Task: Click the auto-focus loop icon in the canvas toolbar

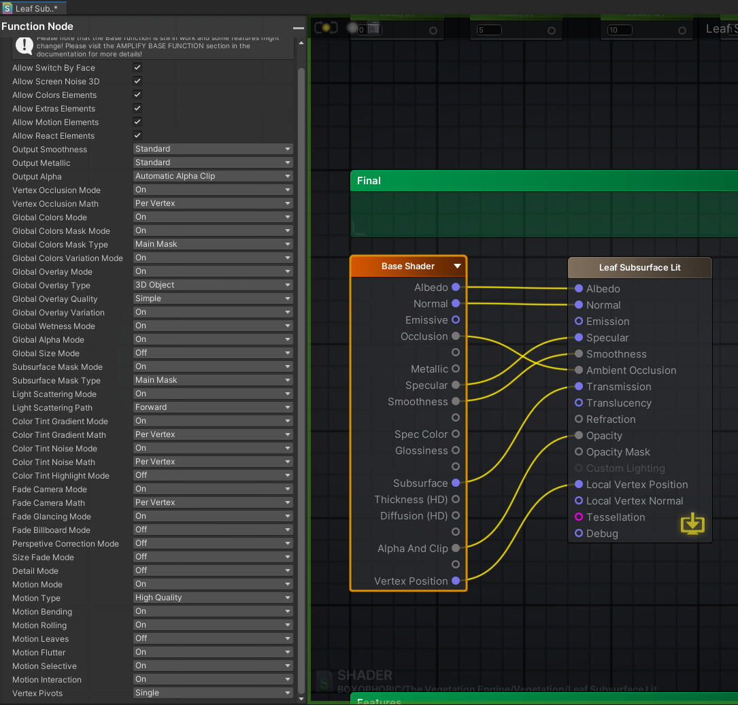Action: click(325, 28)
